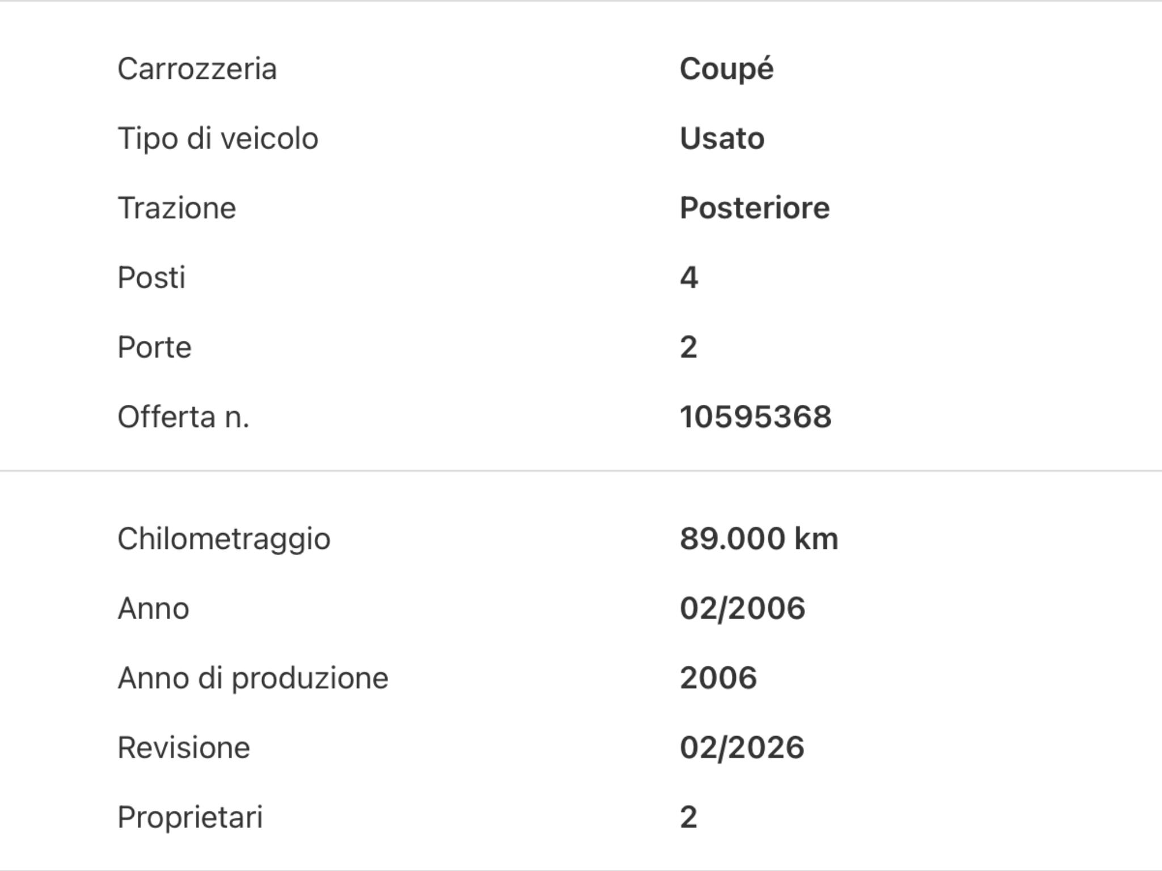Select the production year 2006 value
Image resolution: width=1162 pixels, height=871 pixels.
click(x=718, y=678)
